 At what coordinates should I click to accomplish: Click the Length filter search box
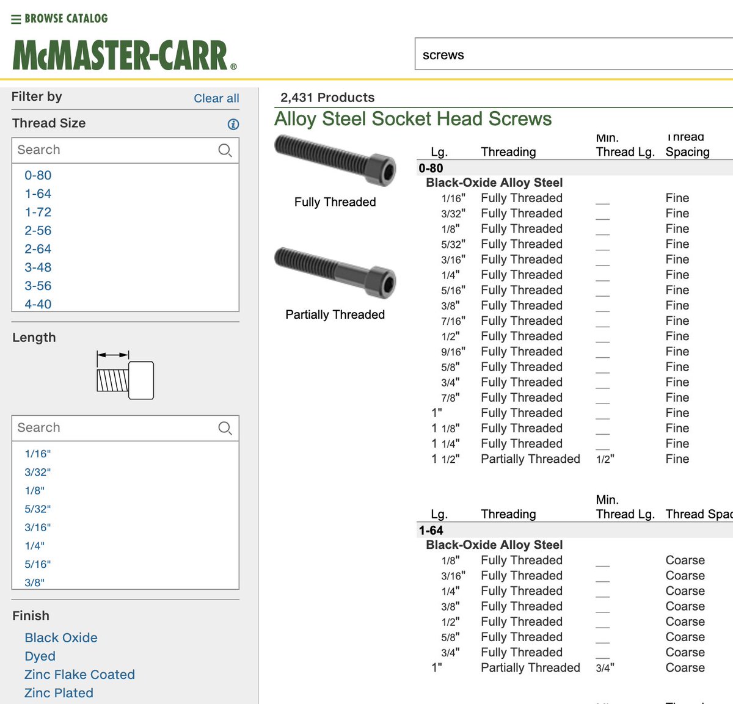coord(110,428)
